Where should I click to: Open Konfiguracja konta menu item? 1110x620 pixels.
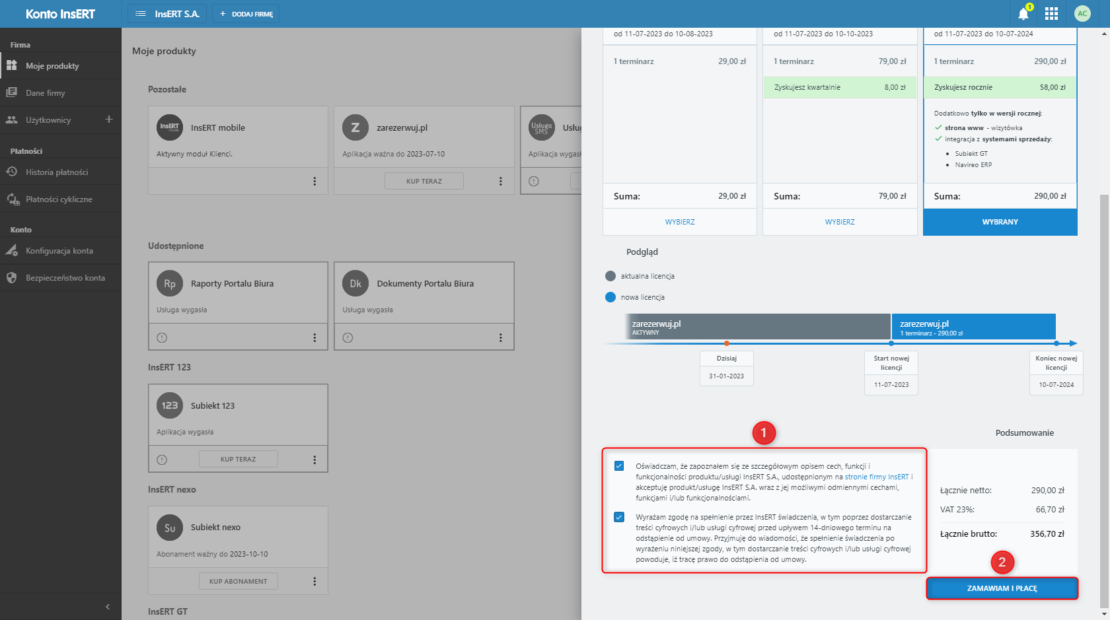pyautogui.click(x=61, y=251)
